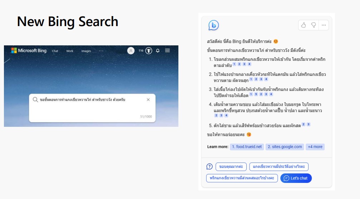Like the response with thumbs up
This screenshot has width=360, height=199.
[x=304, y=25]
